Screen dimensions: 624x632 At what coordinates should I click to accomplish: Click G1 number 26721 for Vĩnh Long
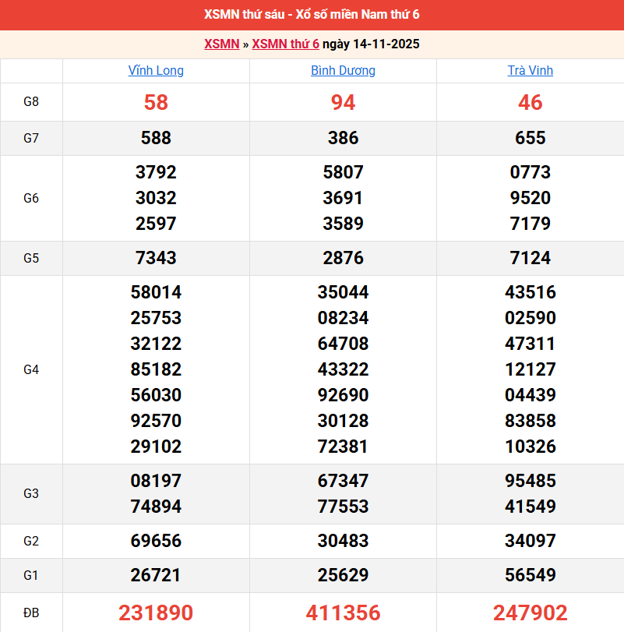pyautogui.click(x=156, y=575)
